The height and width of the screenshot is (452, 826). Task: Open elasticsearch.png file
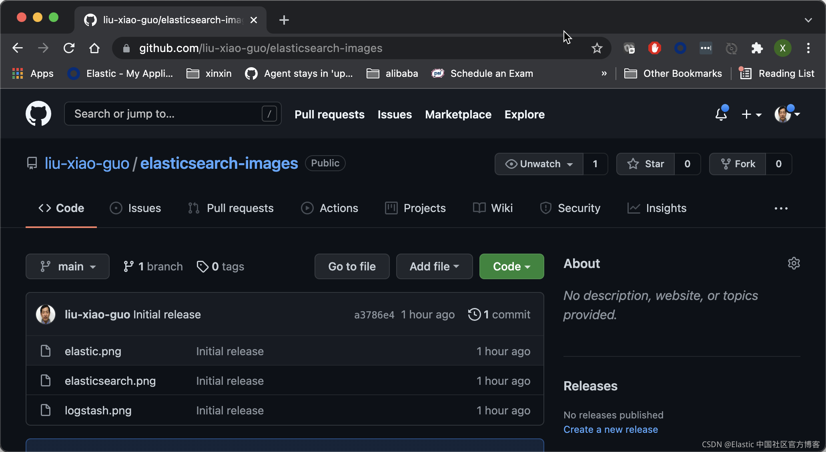(110, 380)
